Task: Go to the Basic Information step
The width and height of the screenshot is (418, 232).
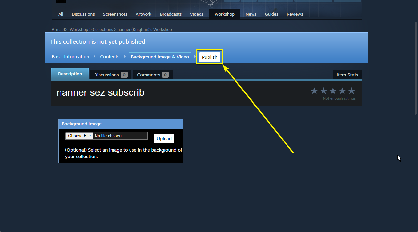Action: point(70,57)
